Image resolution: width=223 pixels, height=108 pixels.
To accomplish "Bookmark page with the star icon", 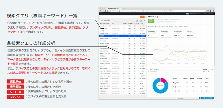I will point(205,11).
